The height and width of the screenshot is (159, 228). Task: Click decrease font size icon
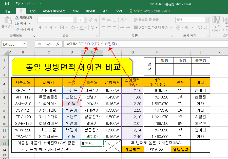[x=96, y=20]
